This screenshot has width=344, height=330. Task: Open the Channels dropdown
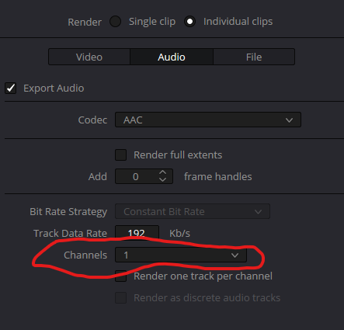181,255
